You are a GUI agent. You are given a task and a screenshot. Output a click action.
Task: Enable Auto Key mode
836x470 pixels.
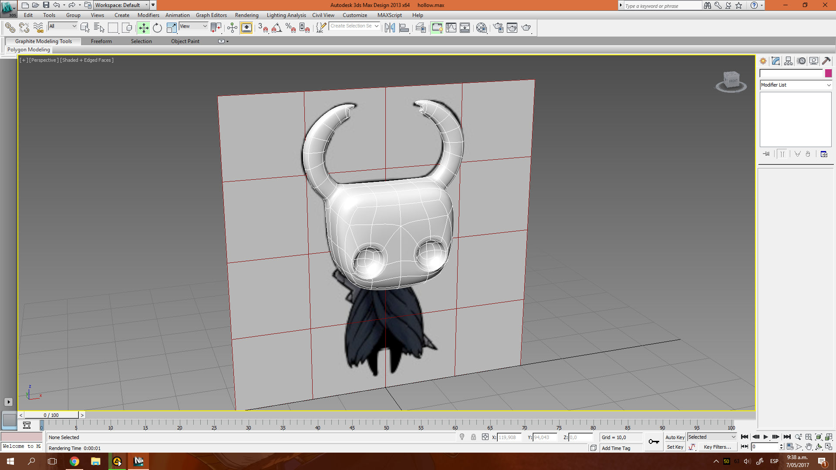tap(674, 437)
